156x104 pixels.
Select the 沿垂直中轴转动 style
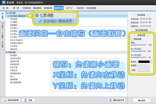pyautogui.click(x=16, y=43)
